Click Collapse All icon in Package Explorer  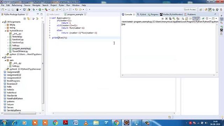pyautogui.click(x=25, y=19)
